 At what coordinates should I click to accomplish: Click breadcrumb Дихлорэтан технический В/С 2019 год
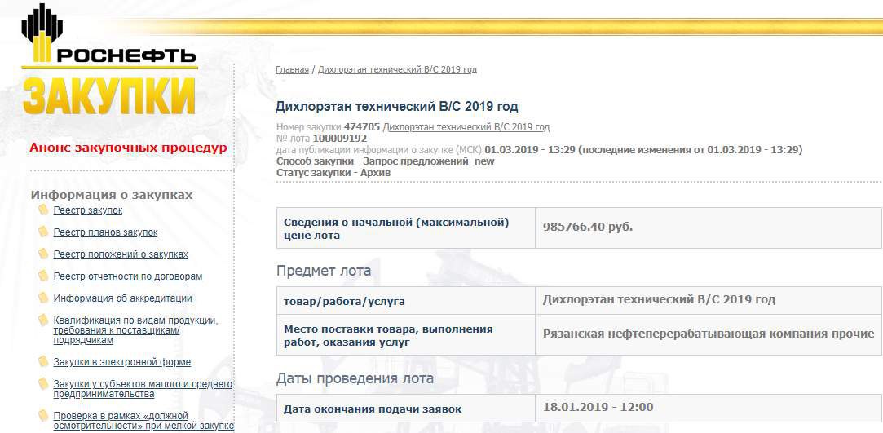coord(397,70)
